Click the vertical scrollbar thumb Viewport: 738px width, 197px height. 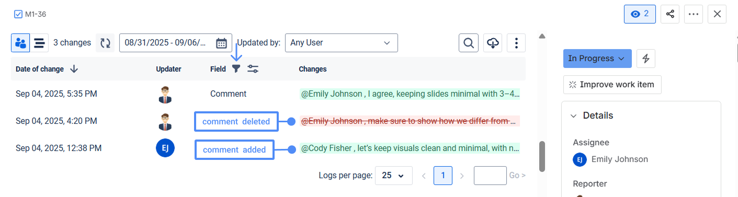pyautogui.click(x=542, y=156)
